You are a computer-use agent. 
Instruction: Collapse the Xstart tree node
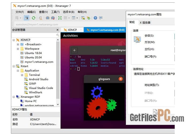pyautogui.click(x=14, y=66)
